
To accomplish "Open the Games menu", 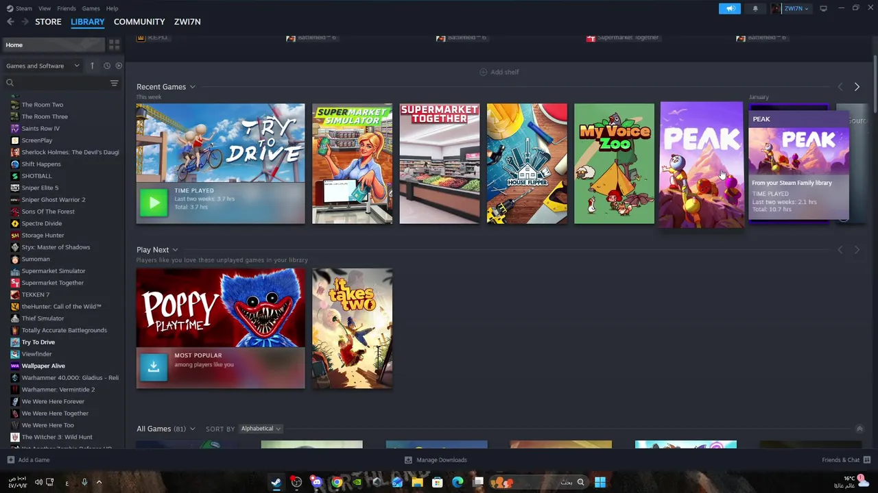I will pyautogui.click(x=91, y=8).
